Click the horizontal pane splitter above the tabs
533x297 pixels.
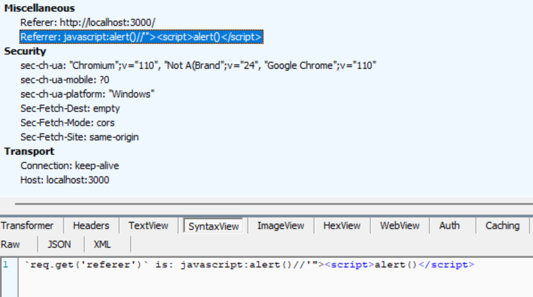coord(274,204)
